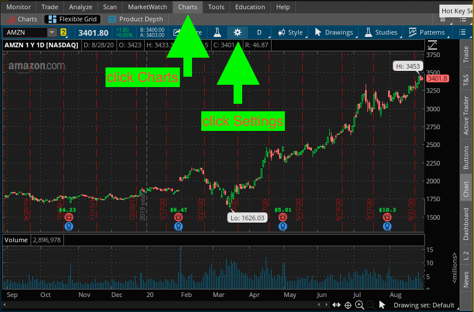Click the blue lightbulb icon below $5.01 earnings

click(283, 226)
